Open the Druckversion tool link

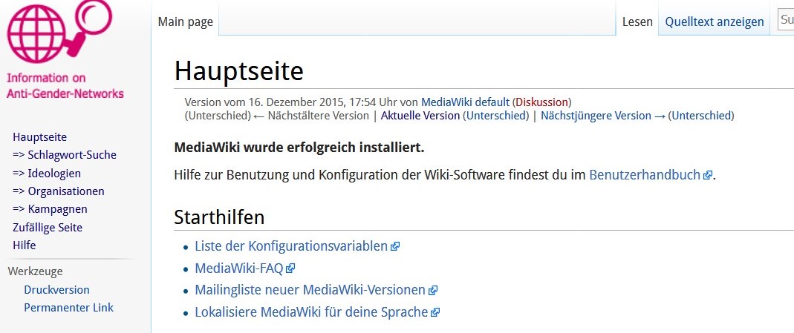pos(56,289)
